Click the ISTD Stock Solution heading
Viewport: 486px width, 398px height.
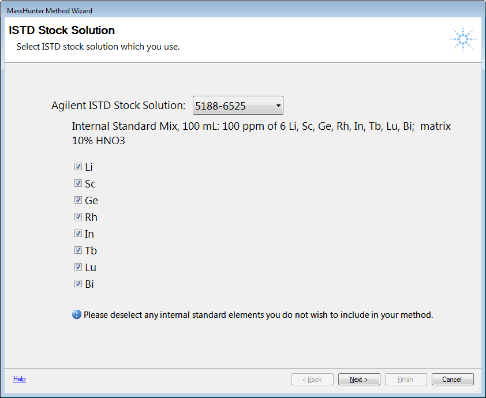62,30
